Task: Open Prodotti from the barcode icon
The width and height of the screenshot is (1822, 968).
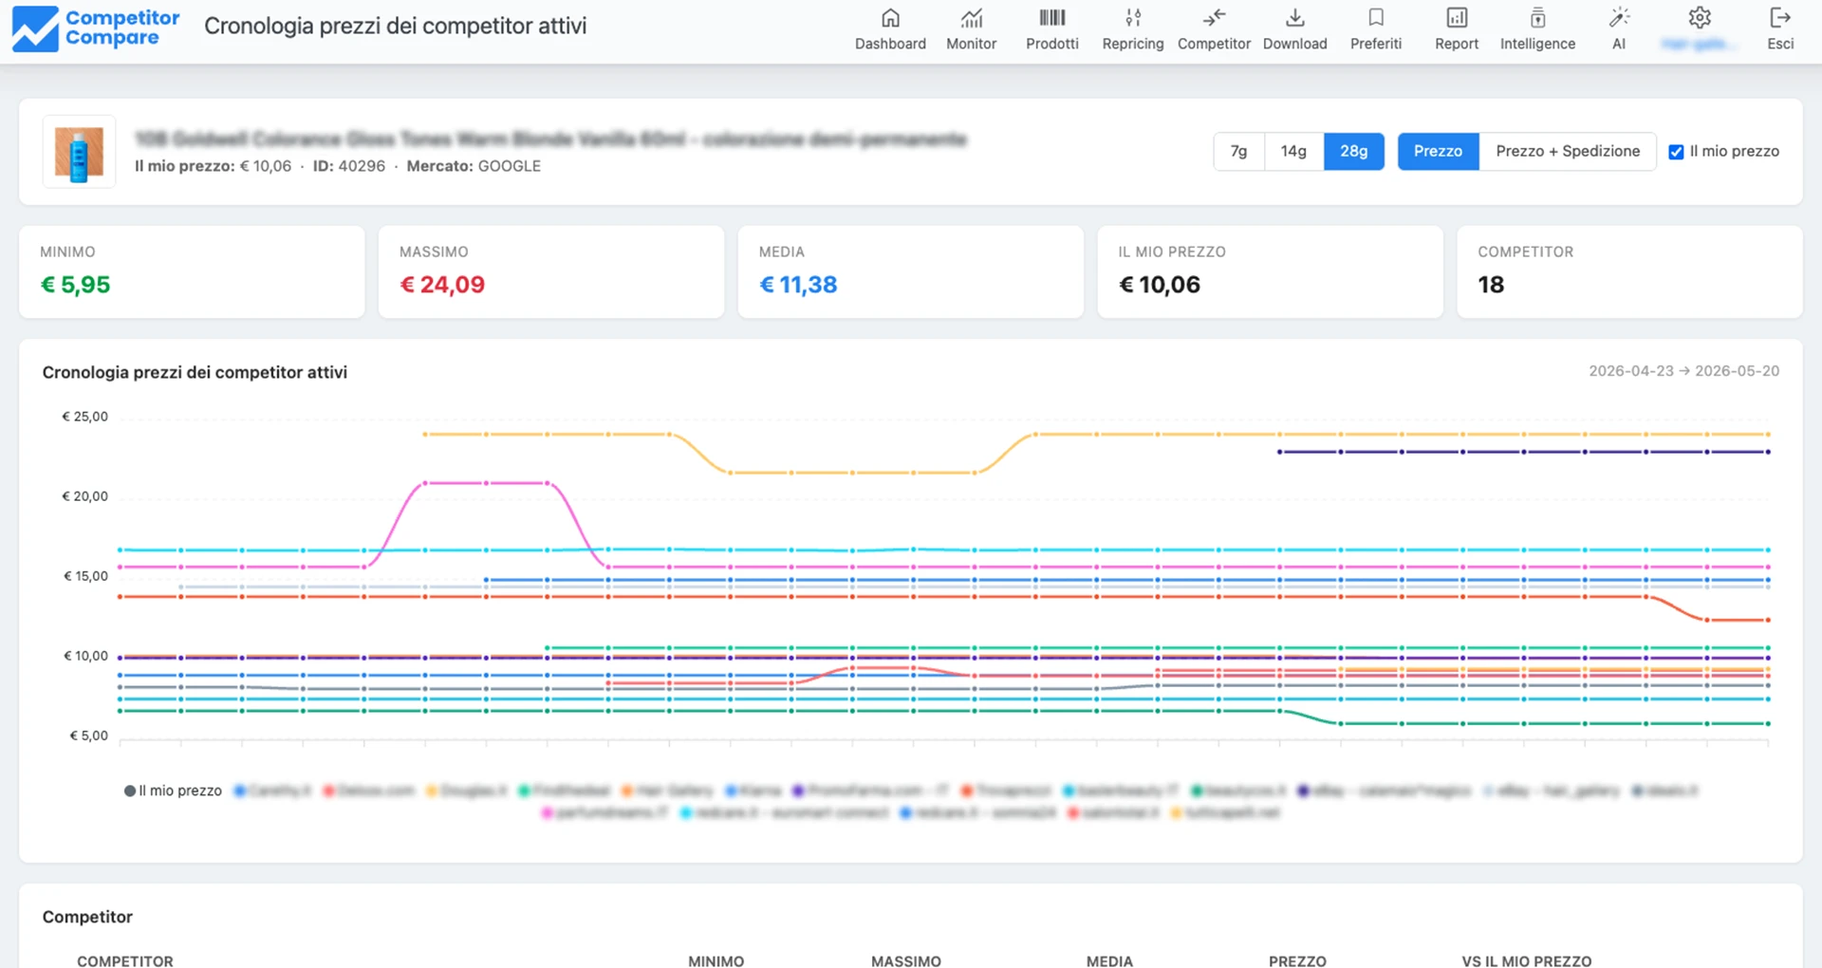Action: [1051, 29]
